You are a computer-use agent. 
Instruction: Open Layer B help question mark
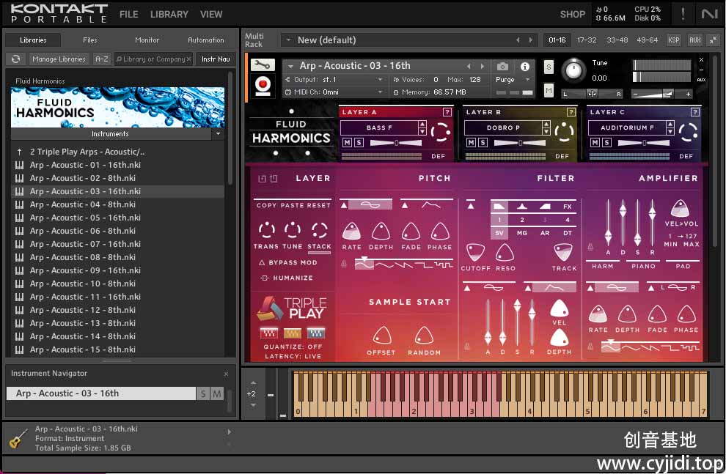point(571,112)
